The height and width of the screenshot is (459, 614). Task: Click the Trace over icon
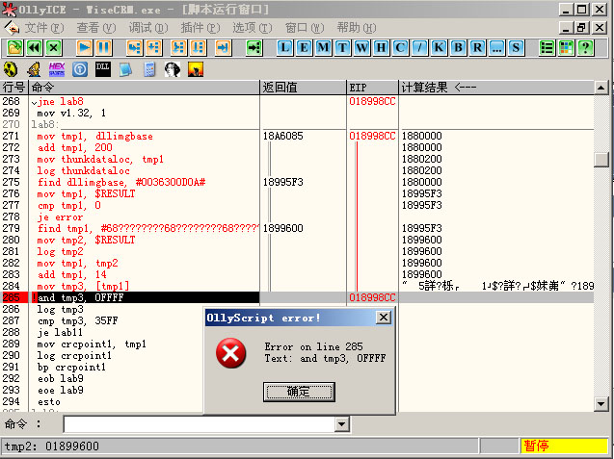click(x=199, y=48)
